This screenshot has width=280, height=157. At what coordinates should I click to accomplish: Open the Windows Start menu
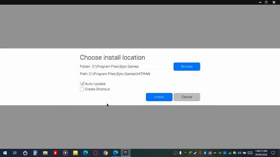5,153
